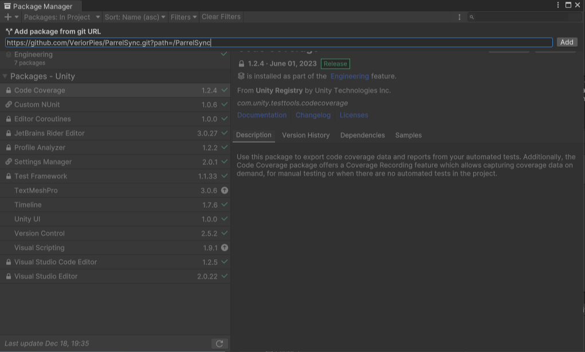Viewport: 585px width, 352px height.
Task: Click installed checkmark on Engineering feature
Action: [x=224, y=54]
